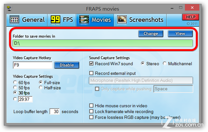This screenshot has height=132, width=208.
Task: Click the Movies filmstrip icon
Action: coord(84,20)
